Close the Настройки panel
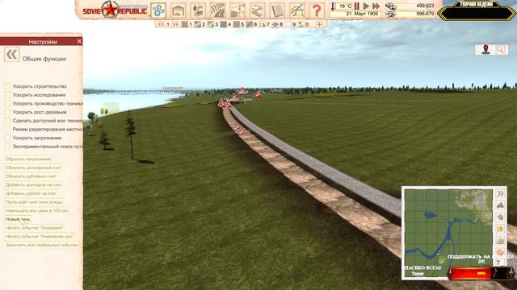 pyautogui.click(x=79, y=41)
